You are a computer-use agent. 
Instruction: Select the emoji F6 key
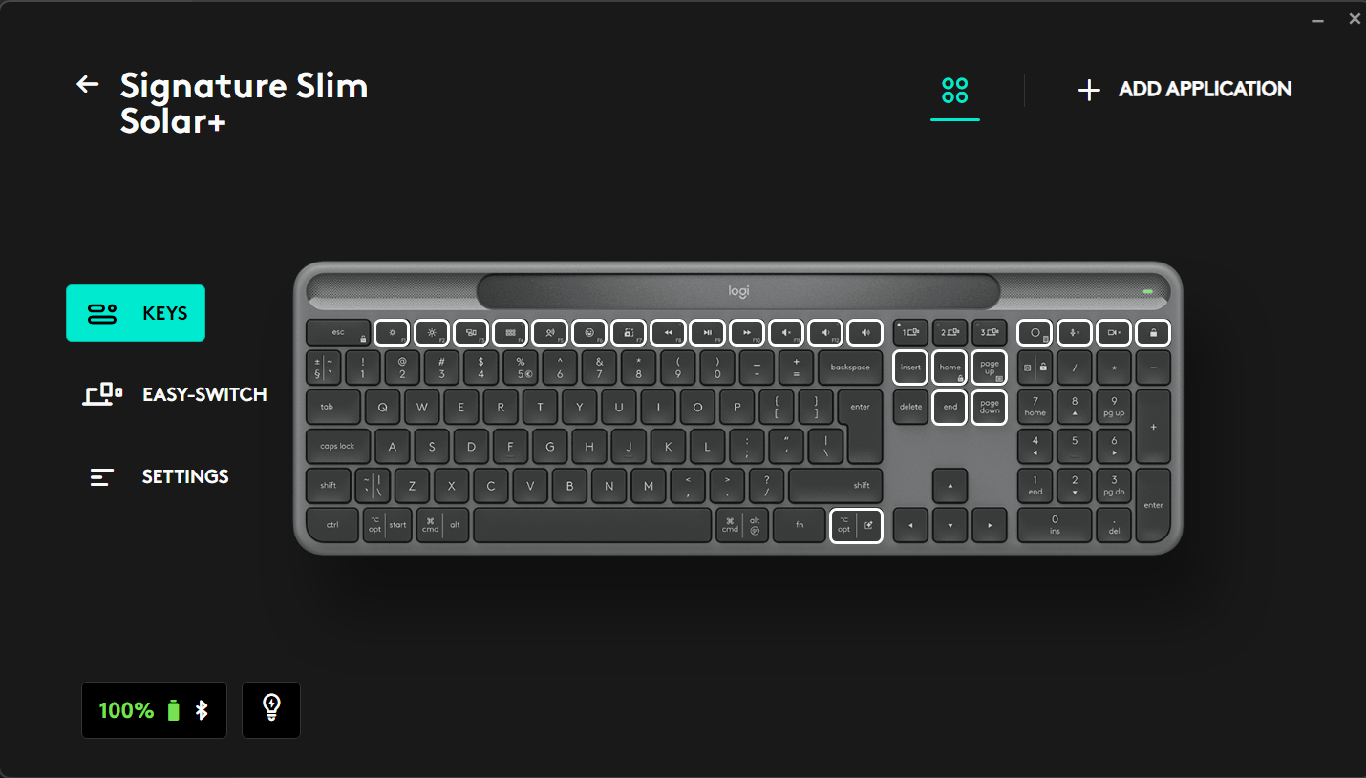[589, 332]
